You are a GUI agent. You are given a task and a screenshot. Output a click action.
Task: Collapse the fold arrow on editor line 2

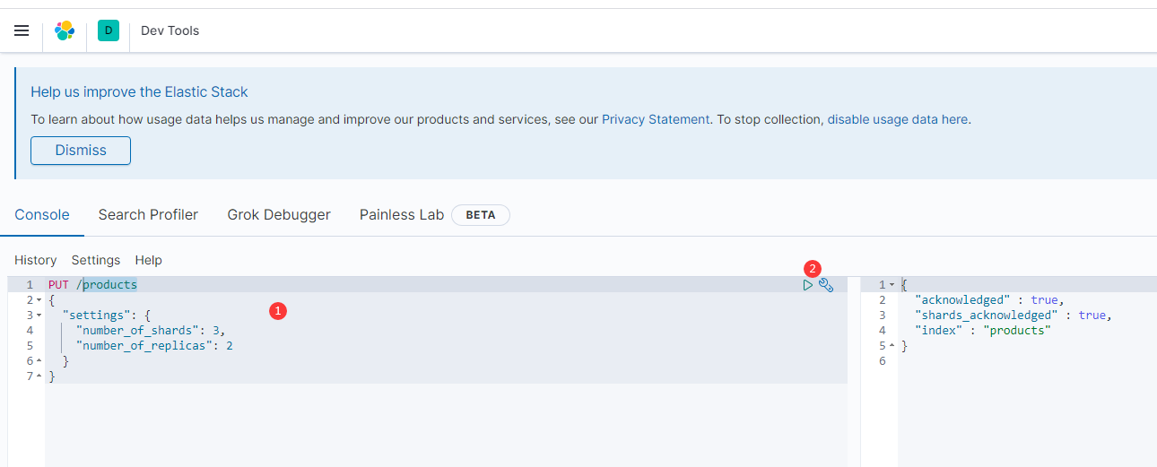[39, 300]
